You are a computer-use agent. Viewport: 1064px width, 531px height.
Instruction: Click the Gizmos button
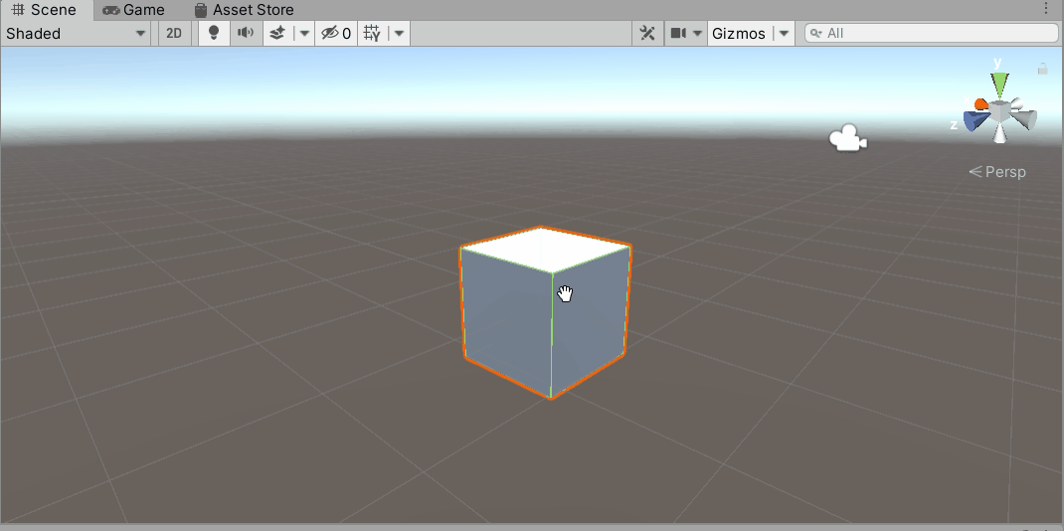click(739, 33)
